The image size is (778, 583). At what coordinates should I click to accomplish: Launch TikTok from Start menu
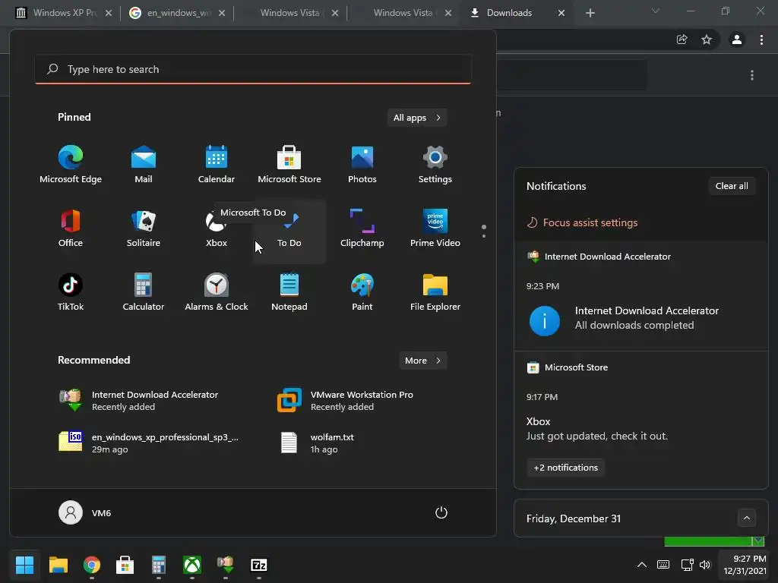click(71, 292)
